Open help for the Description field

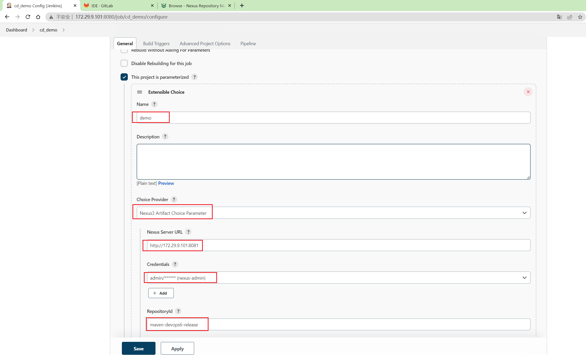point(165,137)
